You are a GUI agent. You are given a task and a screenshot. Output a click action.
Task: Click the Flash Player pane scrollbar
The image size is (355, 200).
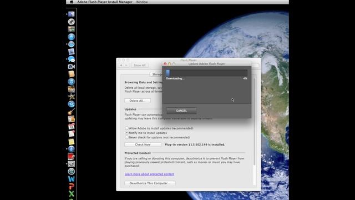tap(254, 121)
